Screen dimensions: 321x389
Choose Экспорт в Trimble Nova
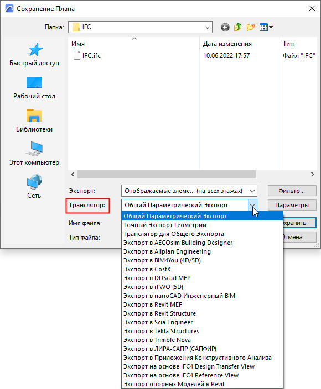pyautogui.click(x=202, y=340)
